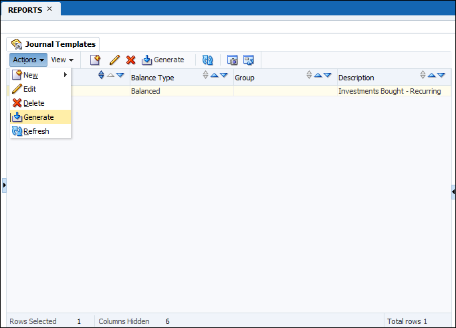Sort first column descending
Viewport: 456px width, 328px height.
[x=120, y=76]
